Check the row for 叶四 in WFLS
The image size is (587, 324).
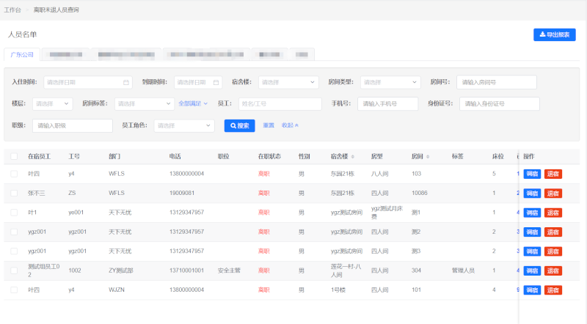[14, 174]
